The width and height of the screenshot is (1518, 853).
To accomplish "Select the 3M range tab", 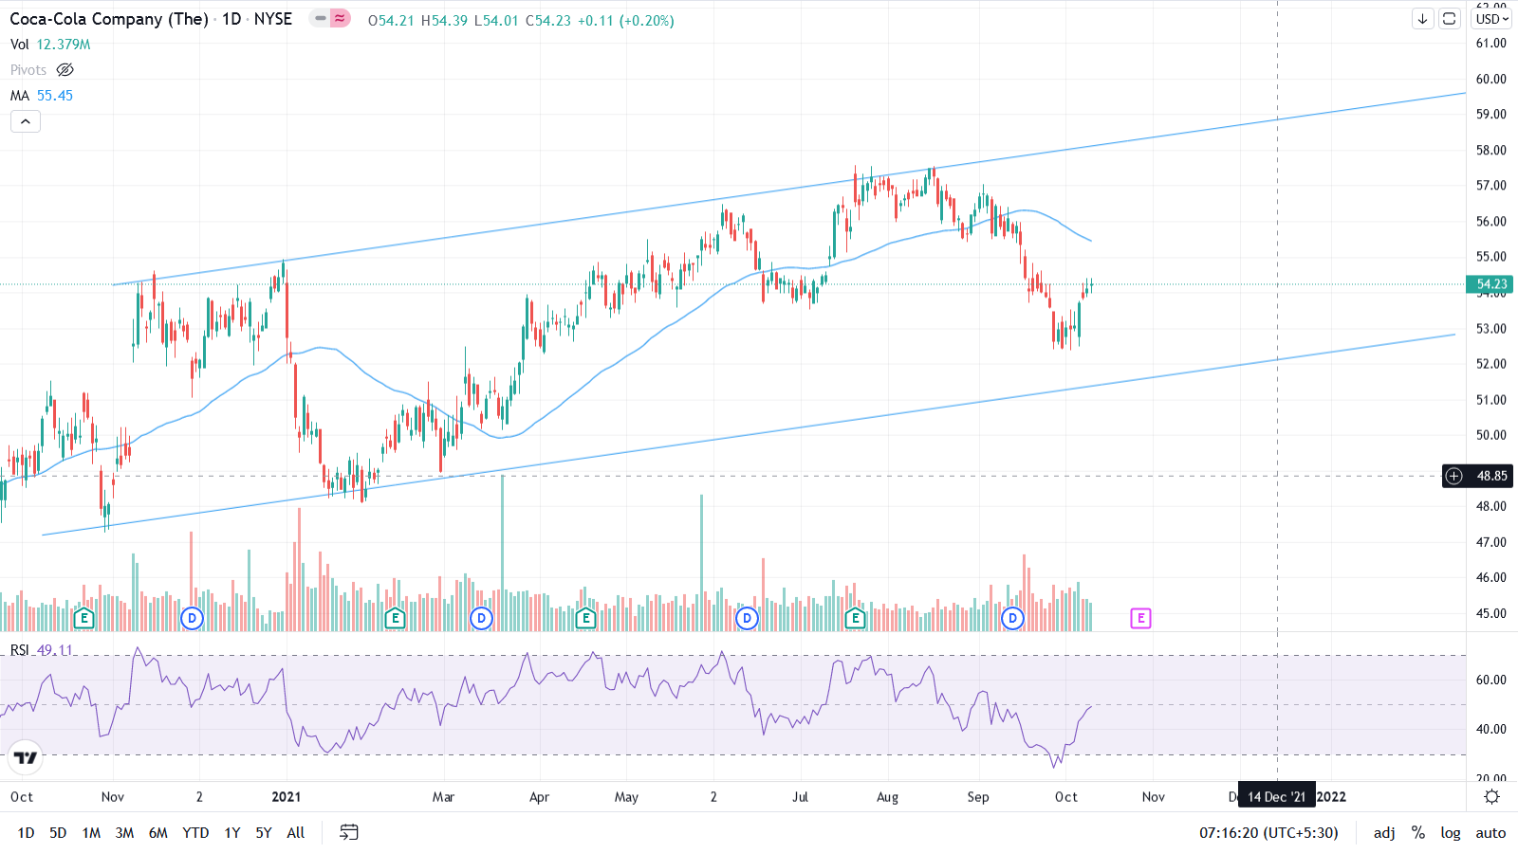I will click(124, 832).
